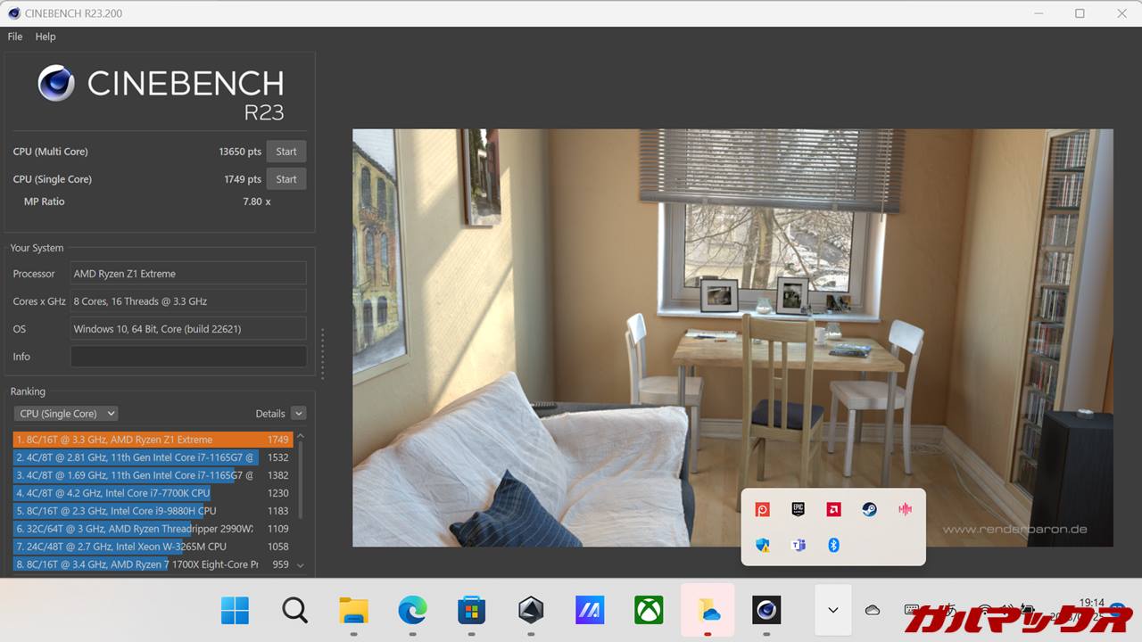Open Microsoft Store from taskbar
Screen dimensions: 1142x642
tap(471, 610)
